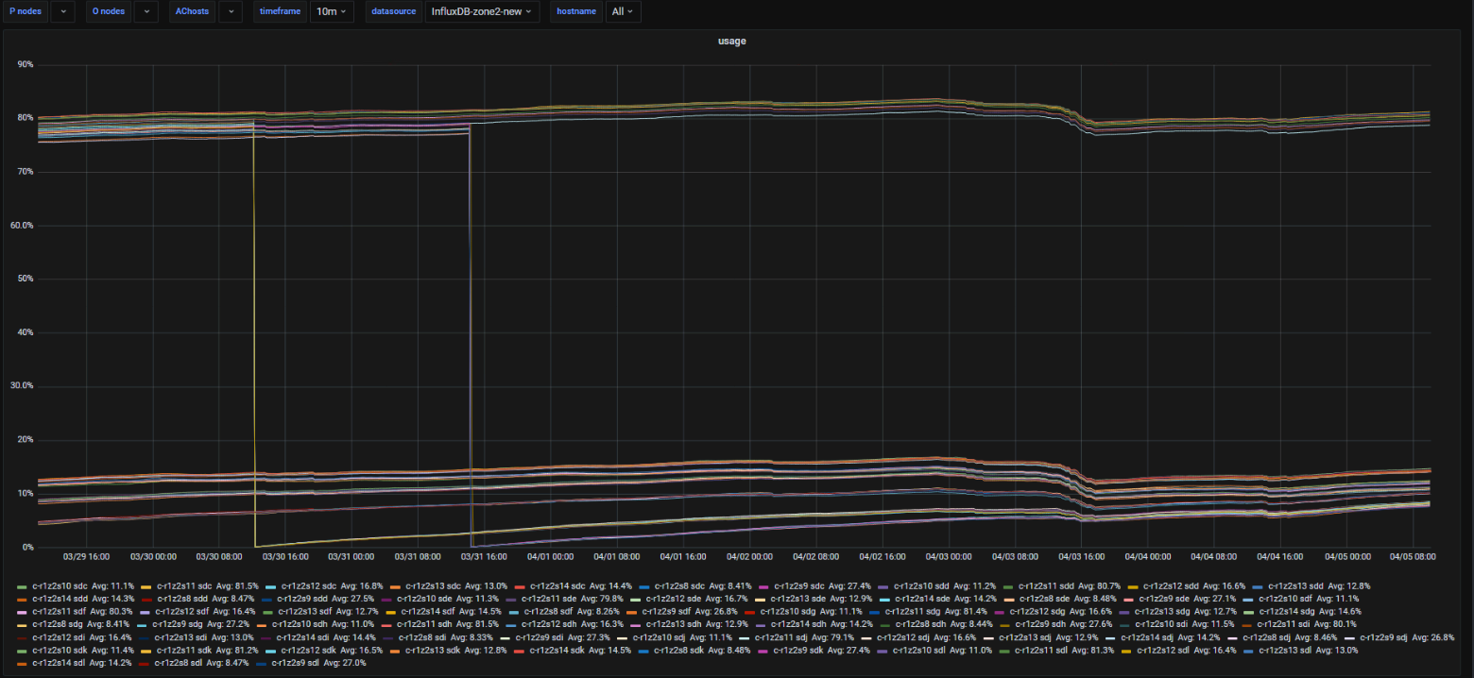Image resolution: width=1474 pixels, height=678 pixels.
Task: Click the color line icon for c-r1z2s11 sdf
Action: pos(23,612)
